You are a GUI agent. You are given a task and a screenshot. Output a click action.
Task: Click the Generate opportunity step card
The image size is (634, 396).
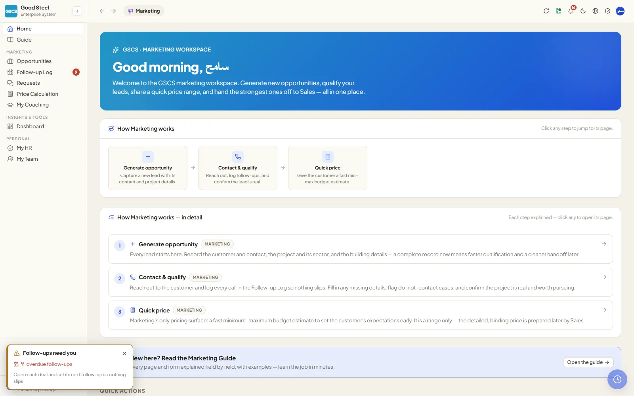click(148, 168)
